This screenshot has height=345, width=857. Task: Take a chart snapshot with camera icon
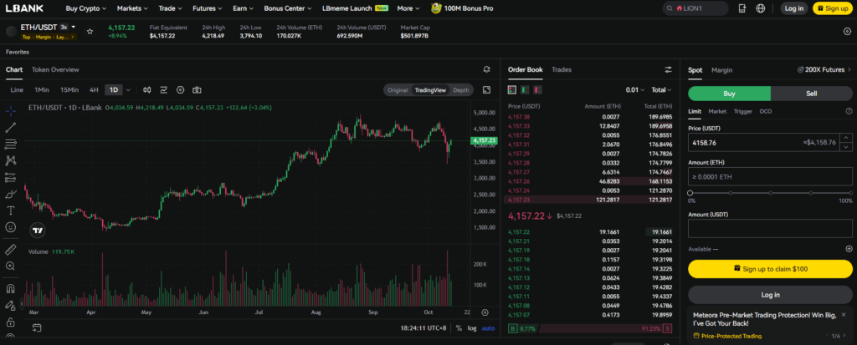pos(197,89)
